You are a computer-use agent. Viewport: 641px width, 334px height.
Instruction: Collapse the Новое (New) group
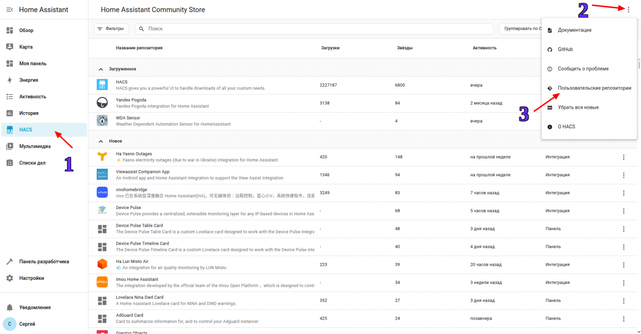(101, 141)
